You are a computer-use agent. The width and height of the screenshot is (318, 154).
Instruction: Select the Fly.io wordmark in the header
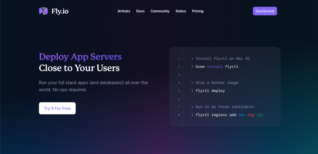tap(60, 11)
